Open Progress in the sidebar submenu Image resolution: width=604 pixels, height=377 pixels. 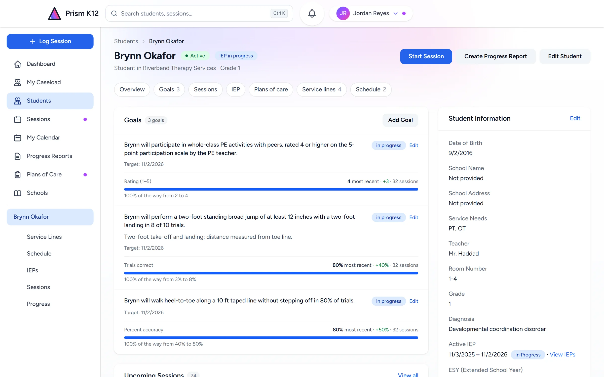coord(38,304)
